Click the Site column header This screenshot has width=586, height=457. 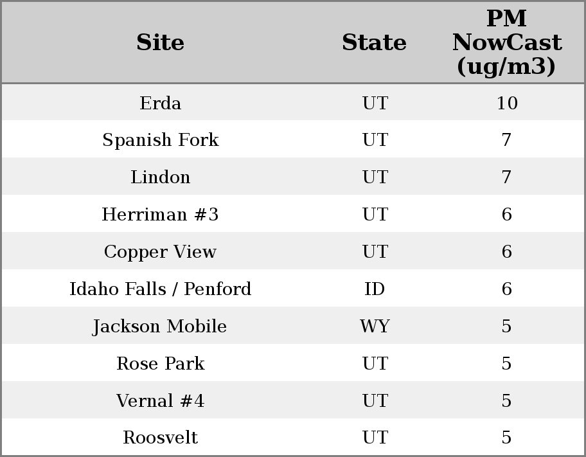(160, 42)
